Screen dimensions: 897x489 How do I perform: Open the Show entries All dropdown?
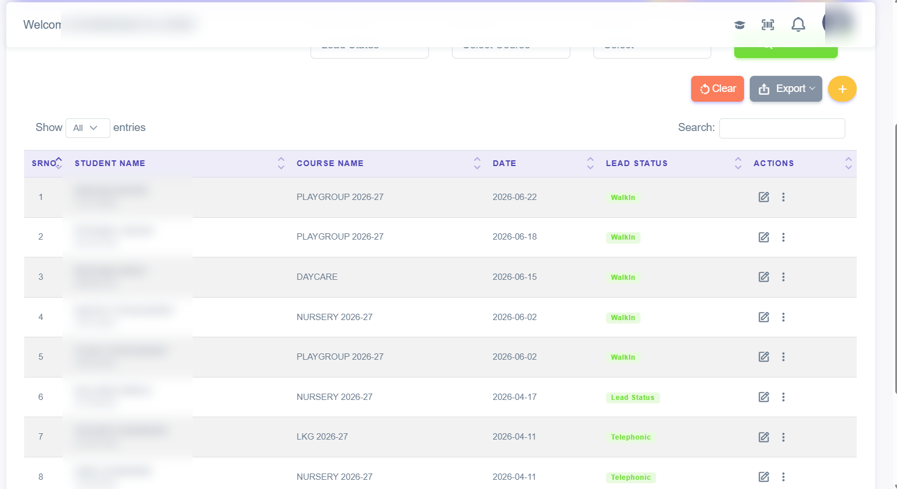[x=87, y=128]
